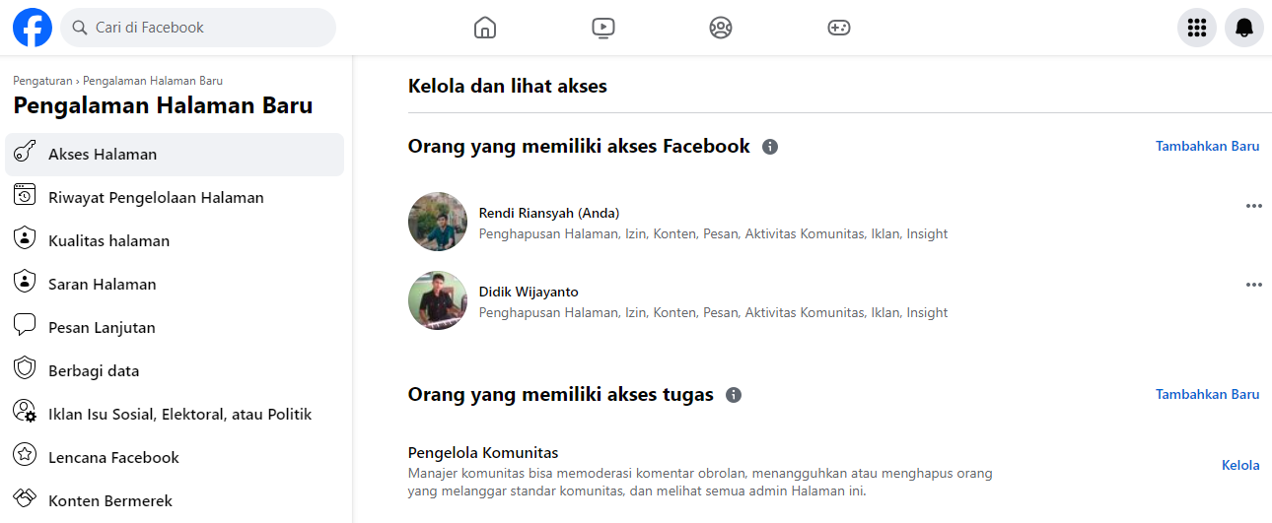Click the Pengelola Komunitas title text
The image size is (1272, 523).
pos(483,453)
